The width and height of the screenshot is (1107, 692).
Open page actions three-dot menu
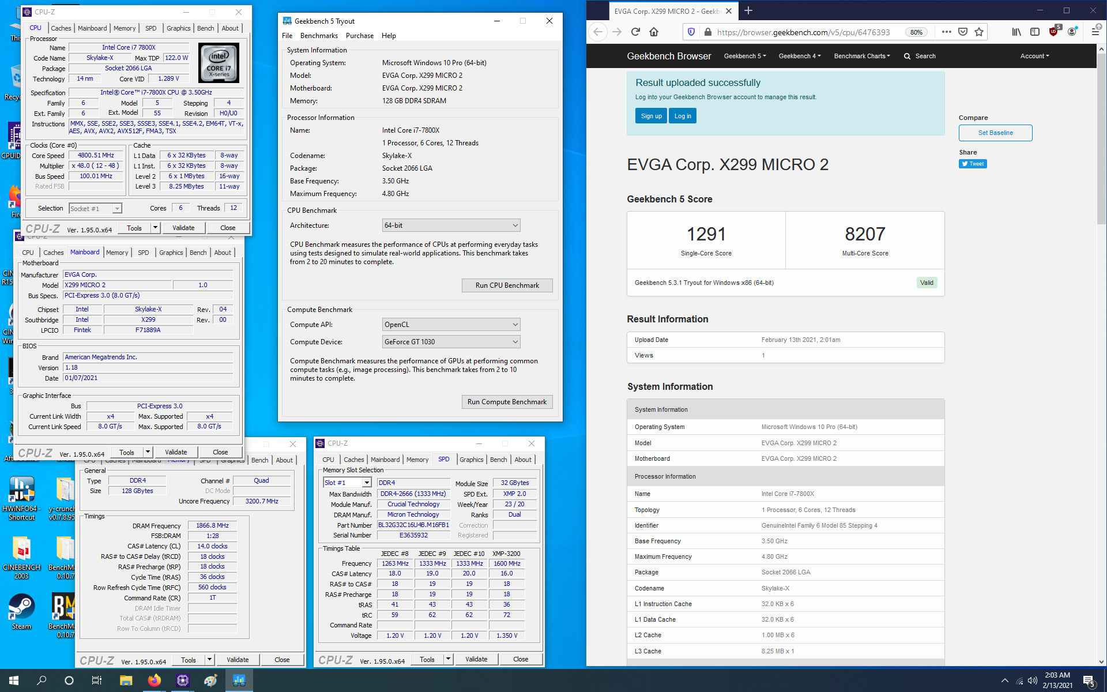click(x=946, y=32)
